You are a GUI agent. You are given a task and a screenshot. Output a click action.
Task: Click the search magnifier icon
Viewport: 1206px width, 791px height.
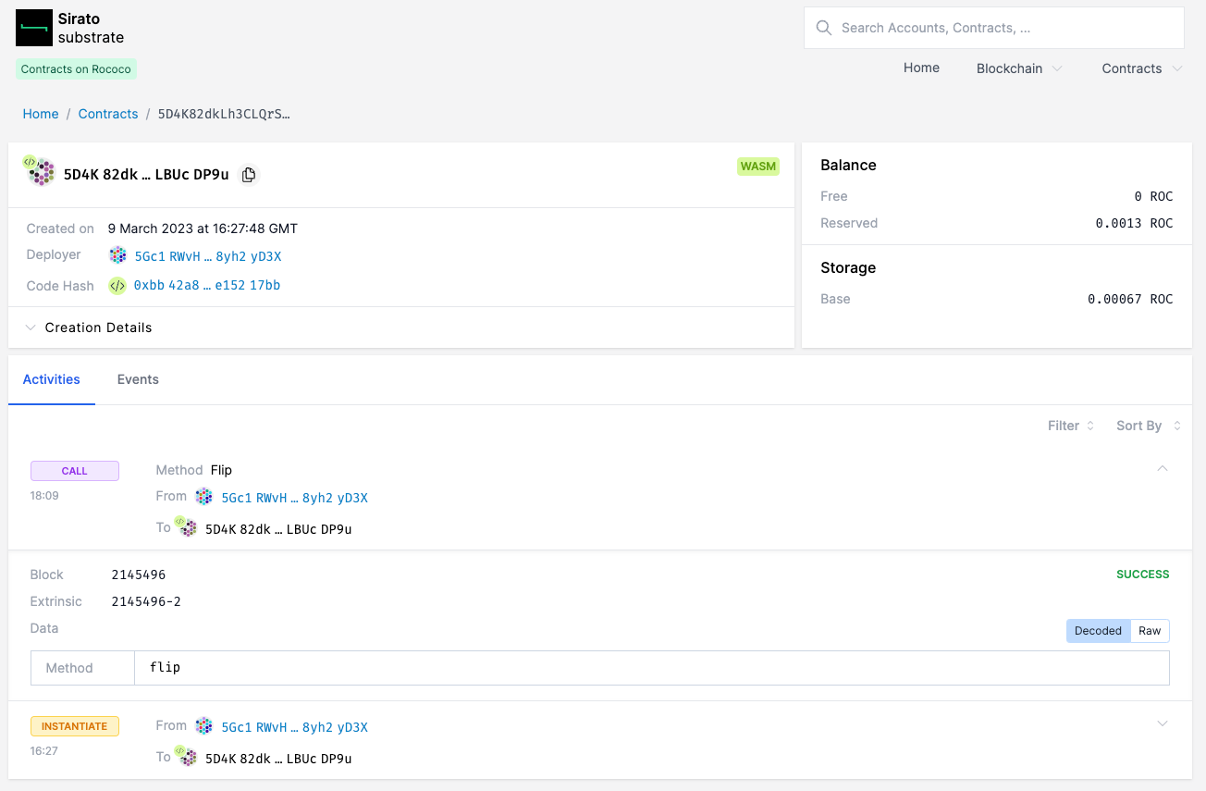pyautogui.click(x=823, y=28)
